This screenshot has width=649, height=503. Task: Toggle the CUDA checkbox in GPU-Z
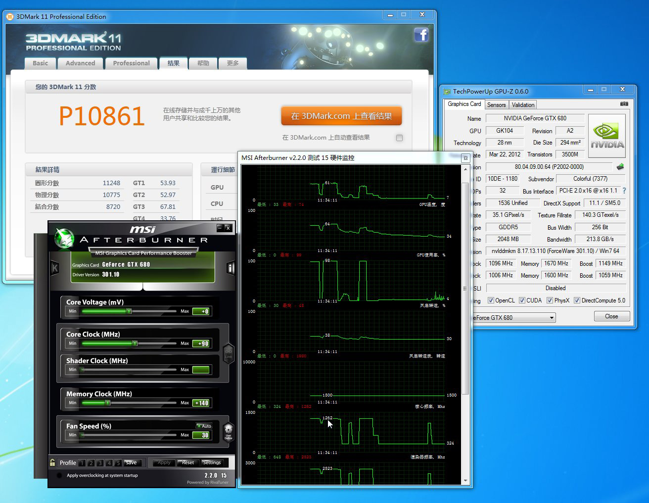click(x=522, y=301)
